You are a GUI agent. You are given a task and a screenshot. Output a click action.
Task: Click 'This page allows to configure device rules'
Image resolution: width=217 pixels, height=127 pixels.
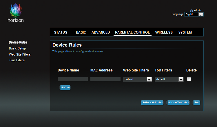78,51
